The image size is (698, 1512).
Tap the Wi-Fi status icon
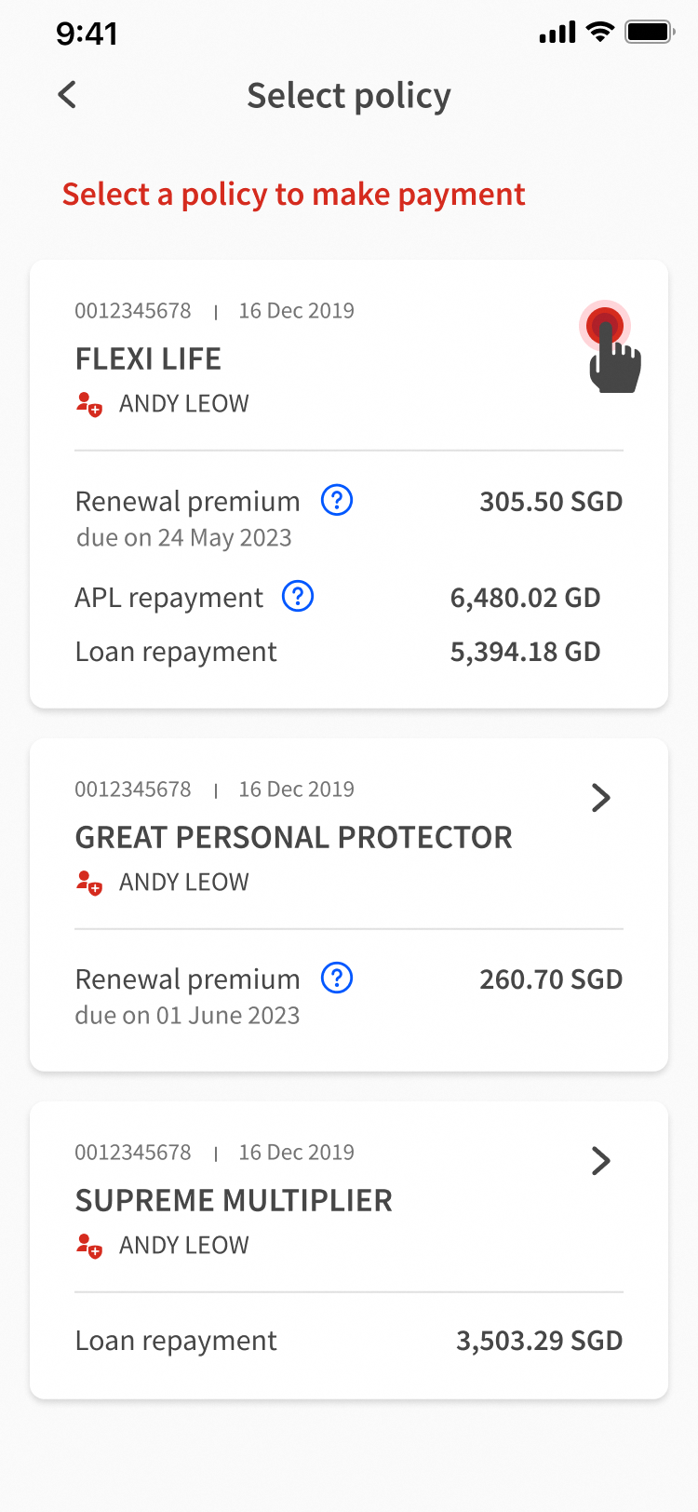click(601, 34)
